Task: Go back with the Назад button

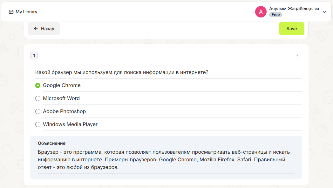Action: (44, 29)
